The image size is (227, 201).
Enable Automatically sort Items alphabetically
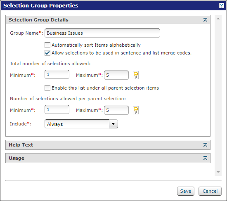tap(47, 45)
